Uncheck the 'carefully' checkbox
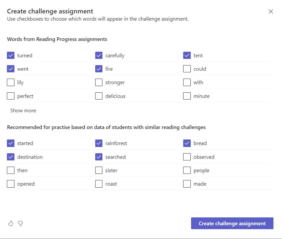The height and width of the screenshot is (239, 282). coord(99,55)
